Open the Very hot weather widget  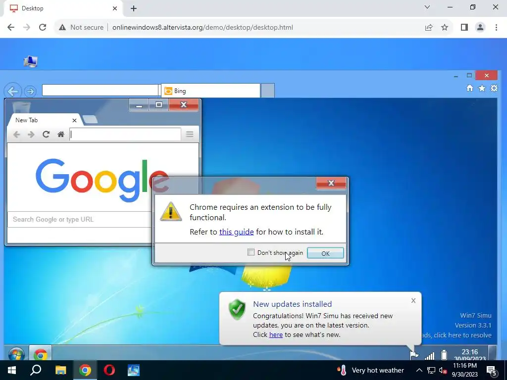click(370, 370)
